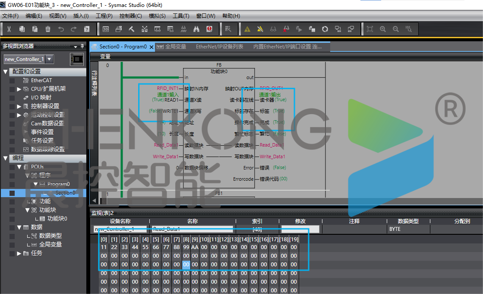Click the Build hammer icon
The width and height of the screenshot is (483, 294).
(132, 29)
